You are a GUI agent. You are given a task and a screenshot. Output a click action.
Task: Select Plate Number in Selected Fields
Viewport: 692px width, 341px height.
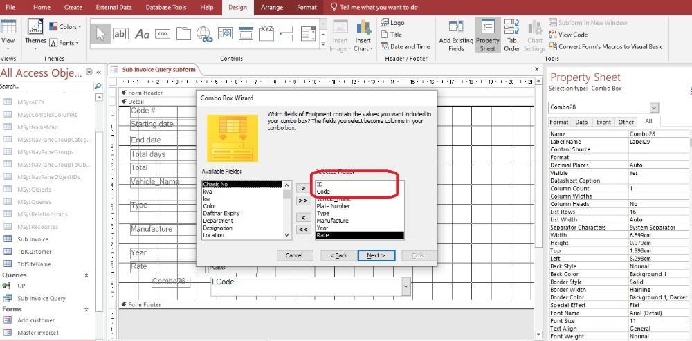coord(359,206)
